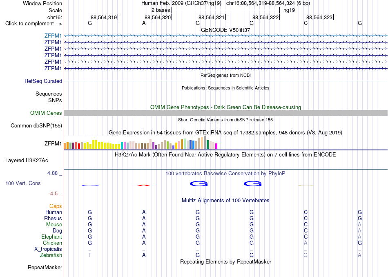Open the OMIM Genes track label
Image resolution: width=388 pixels, height=277 pixels.
46,113
